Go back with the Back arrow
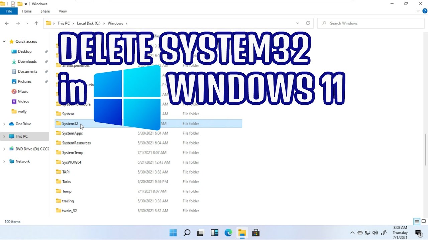The width and height of the screenshot is (428, 240). [7, 23]
